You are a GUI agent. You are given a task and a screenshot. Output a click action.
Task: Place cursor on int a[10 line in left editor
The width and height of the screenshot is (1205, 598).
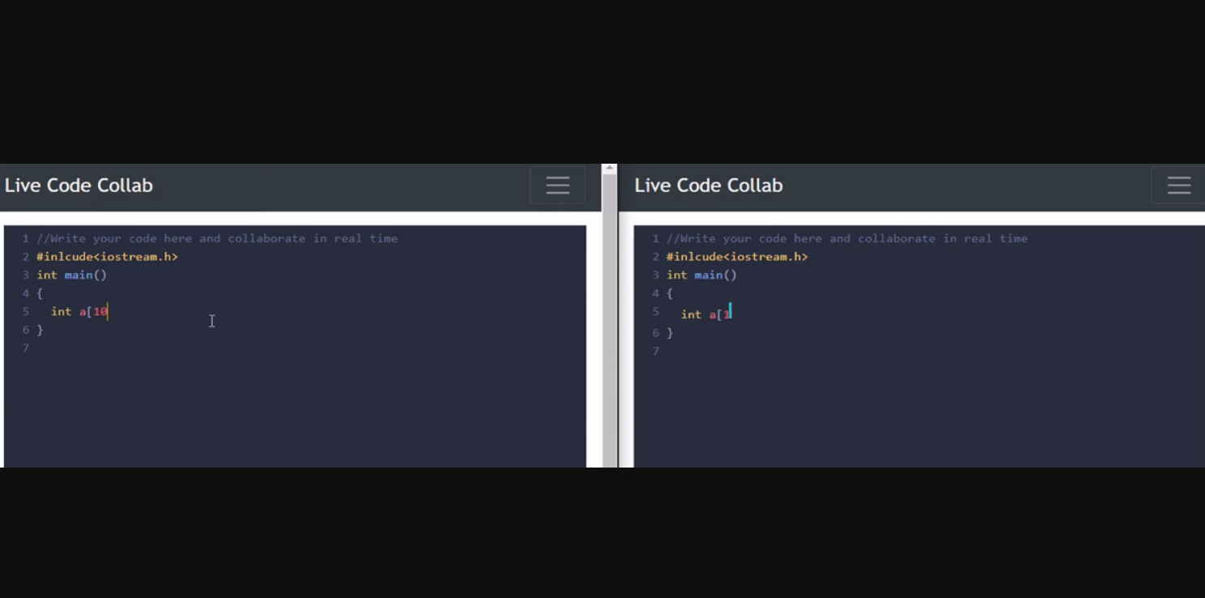coord(79,312)
